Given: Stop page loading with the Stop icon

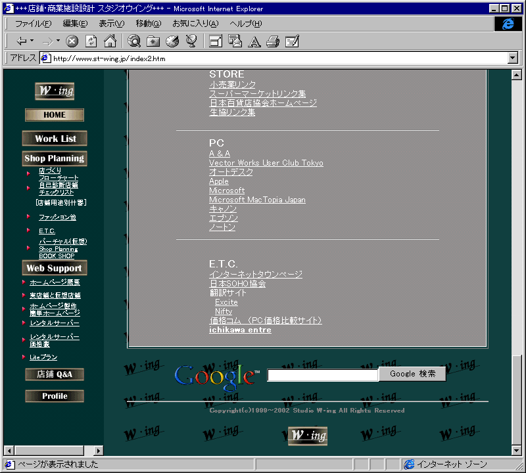Looking at the screenshot, I should click(x=72, y=41).
